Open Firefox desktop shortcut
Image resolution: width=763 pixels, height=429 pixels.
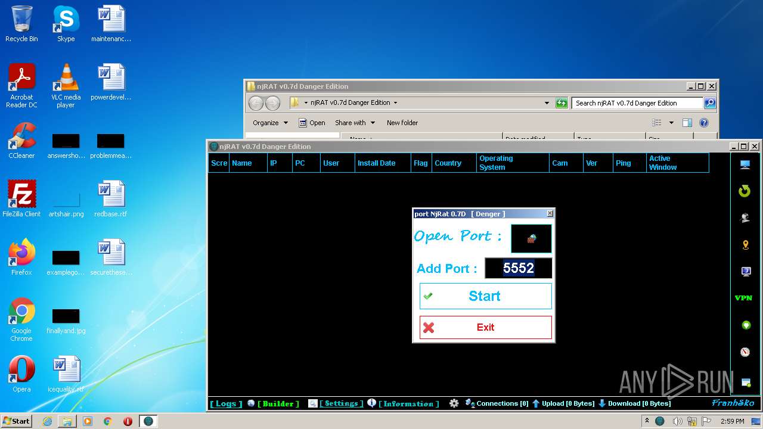click(x=21, y=257)
